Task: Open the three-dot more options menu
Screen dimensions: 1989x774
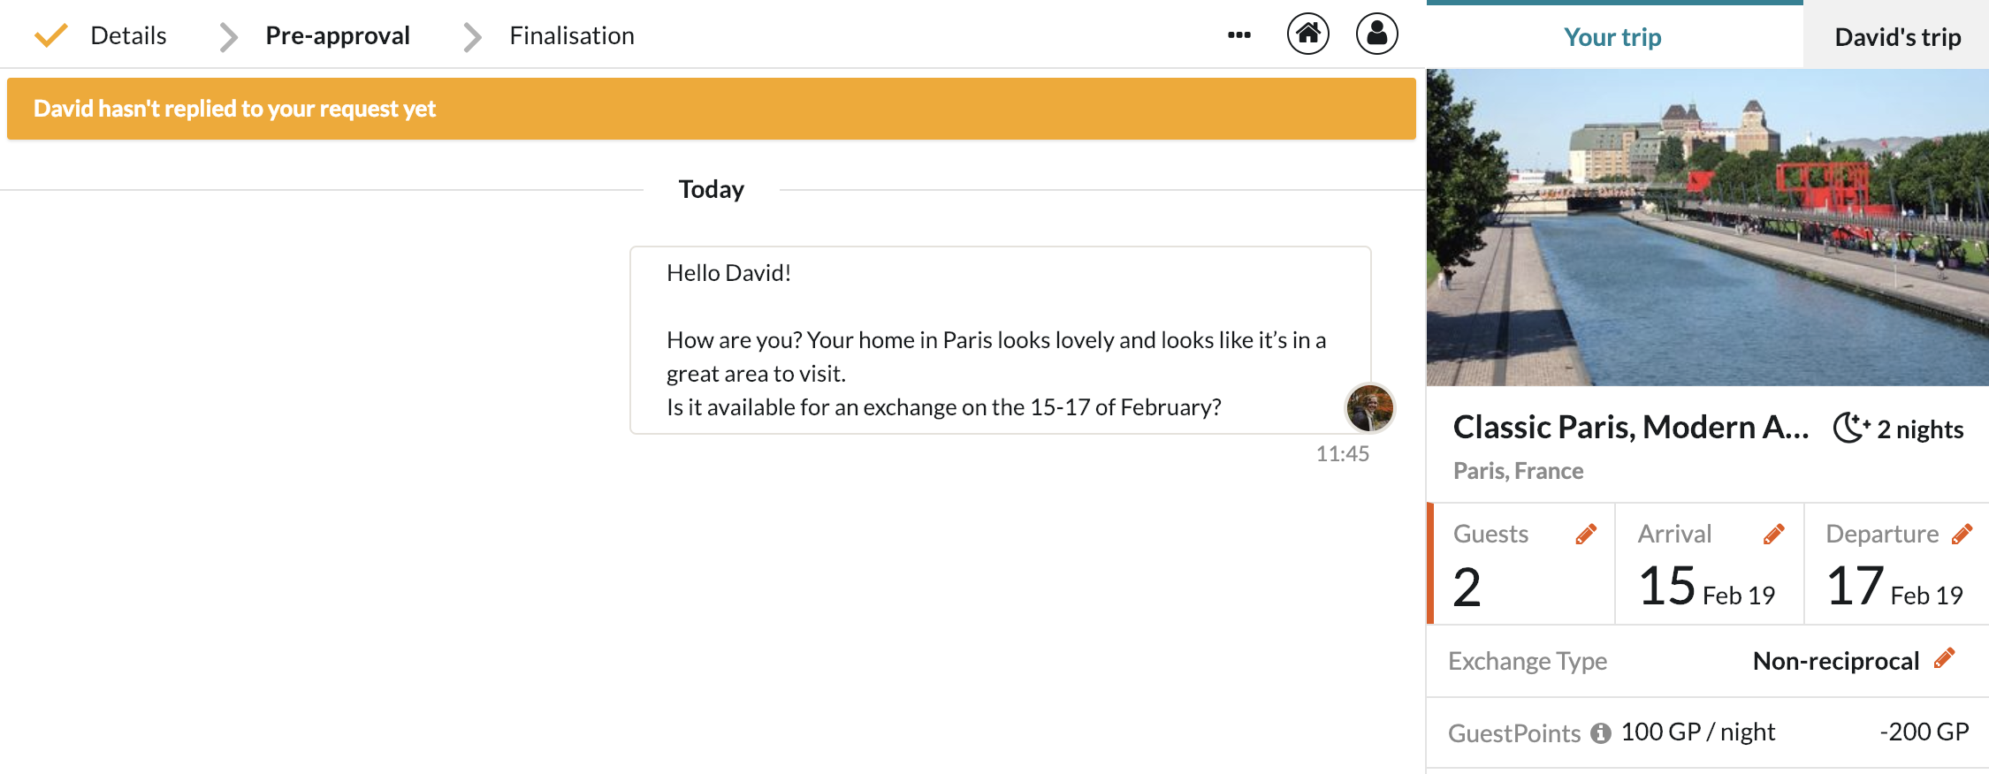Action: click(x=1238, y=35)
